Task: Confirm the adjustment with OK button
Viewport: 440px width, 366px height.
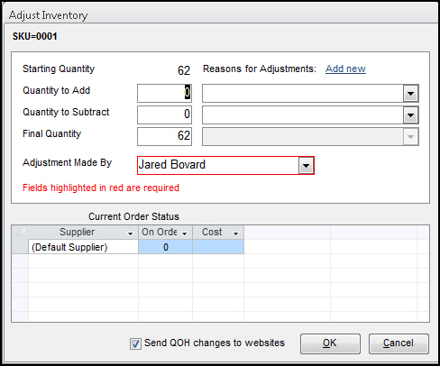Action: [330, 343]
